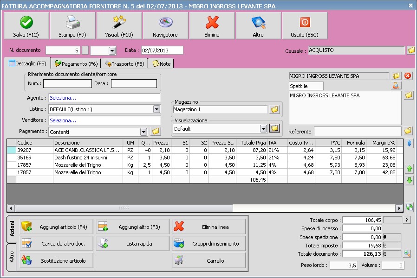Move row down with green arrow
The width and height of the screenshot is (417, 278).
[410, 181]
